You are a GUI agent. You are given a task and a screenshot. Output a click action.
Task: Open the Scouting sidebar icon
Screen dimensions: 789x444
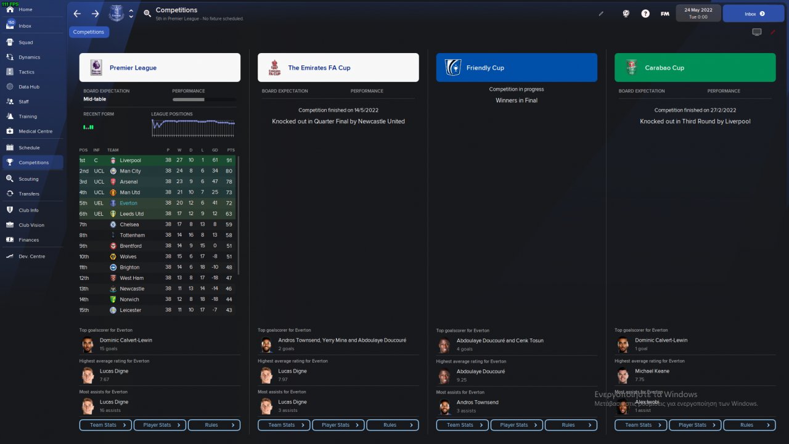tap(10, 179)
